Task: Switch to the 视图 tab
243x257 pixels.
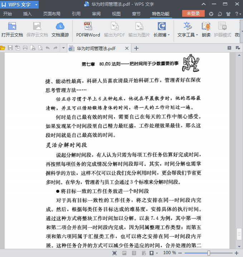Action: (x=116, y=14)
